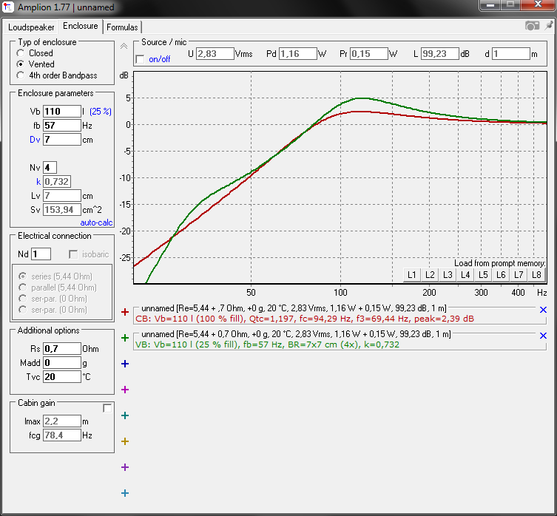The width and height of the screenshot is (557, 516).
Task: Toggle the Cabin gain checkbox
Action: coord(107,408)
